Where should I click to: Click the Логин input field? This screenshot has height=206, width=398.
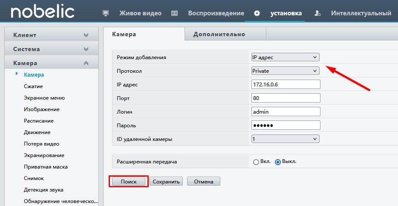286,112
